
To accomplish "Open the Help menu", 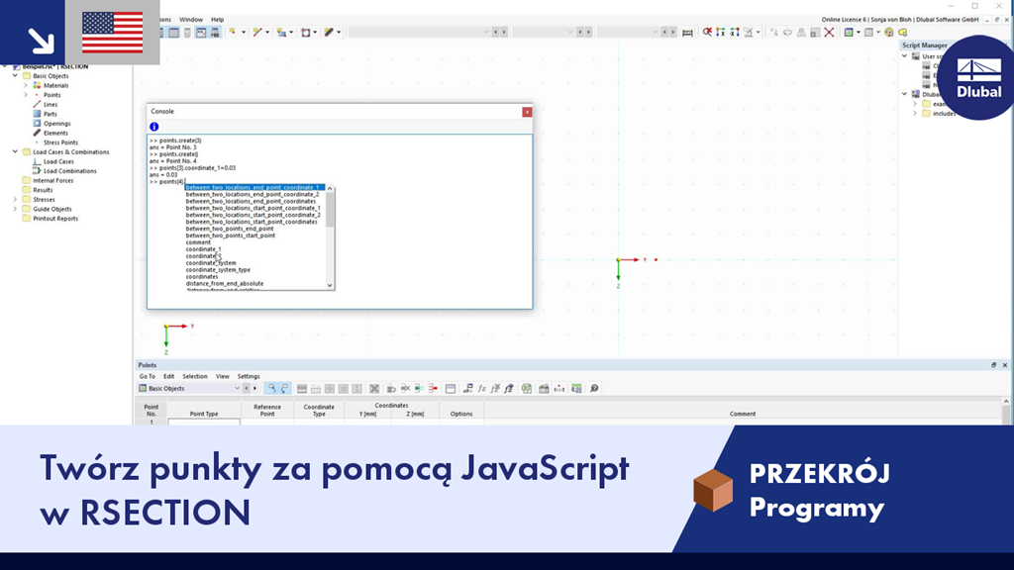I will click(217, 20).
